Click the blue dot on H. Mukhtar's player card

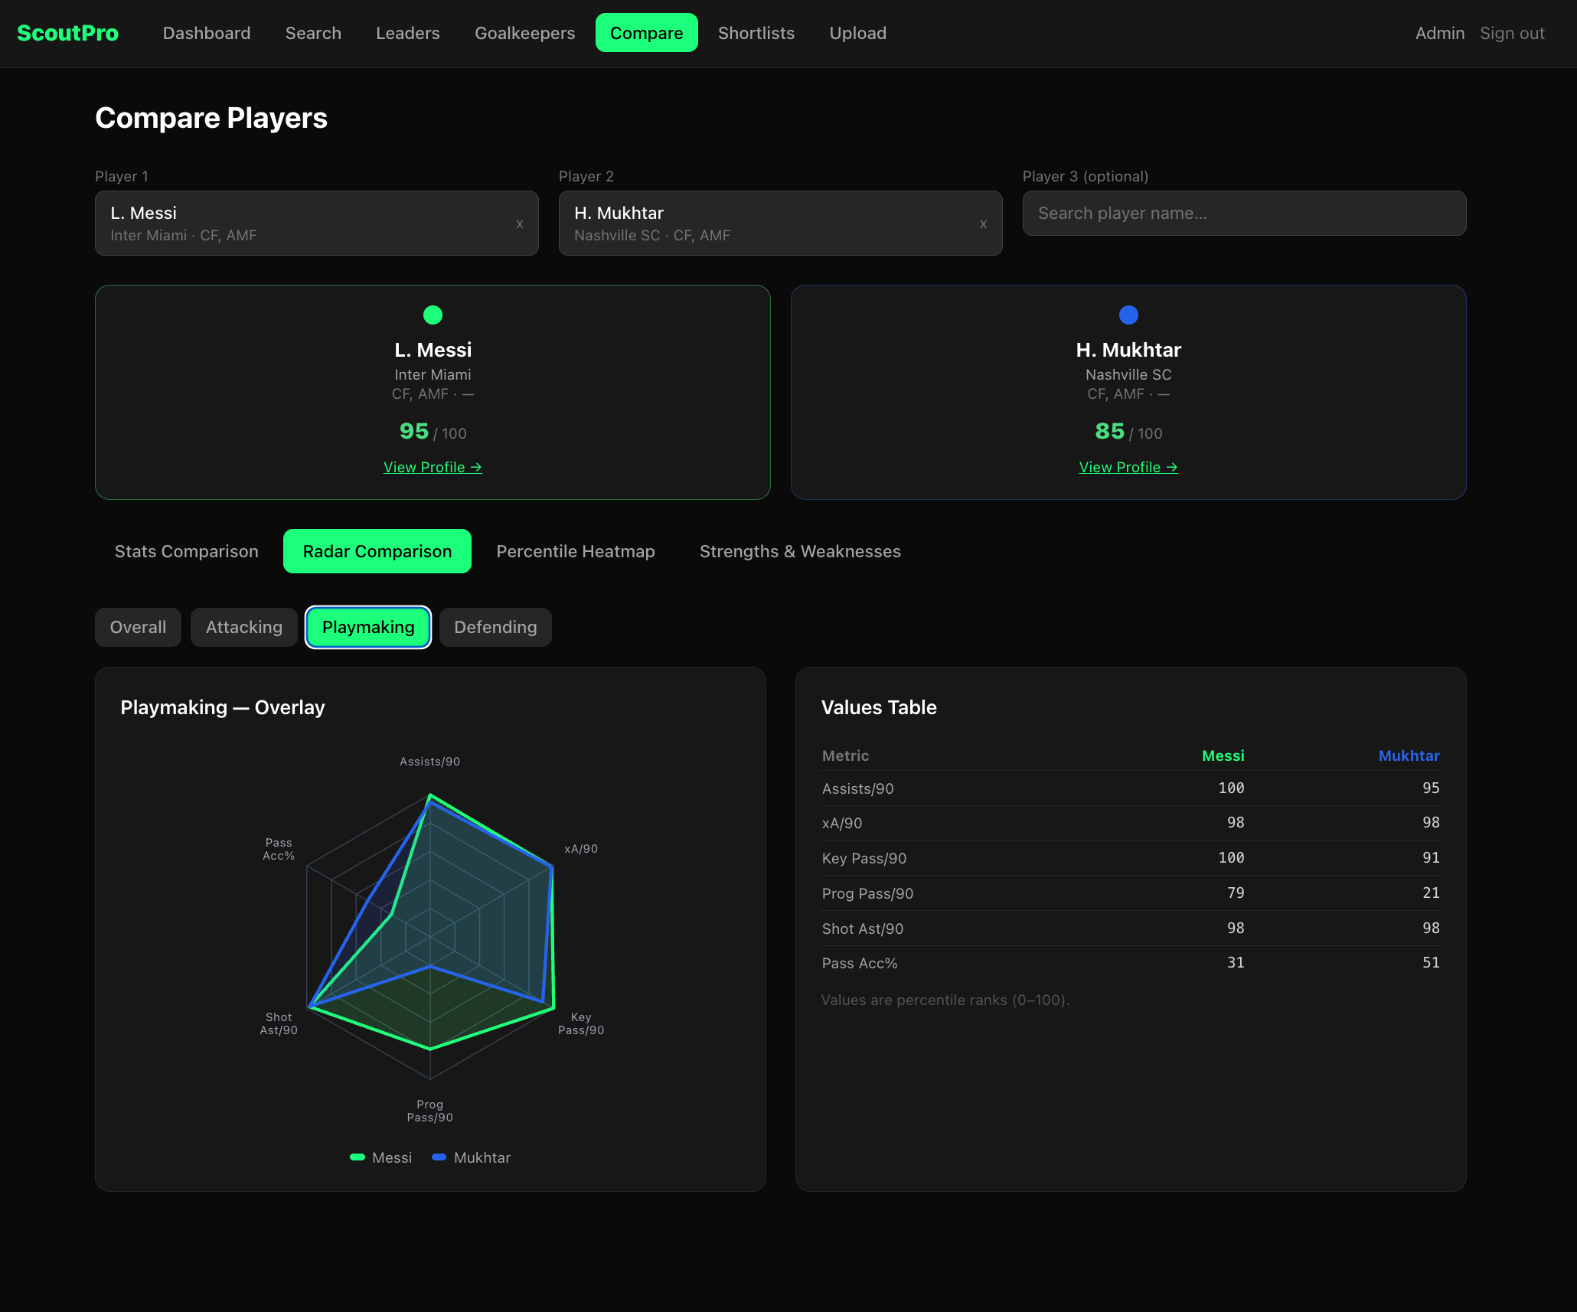coord(1128,315)
